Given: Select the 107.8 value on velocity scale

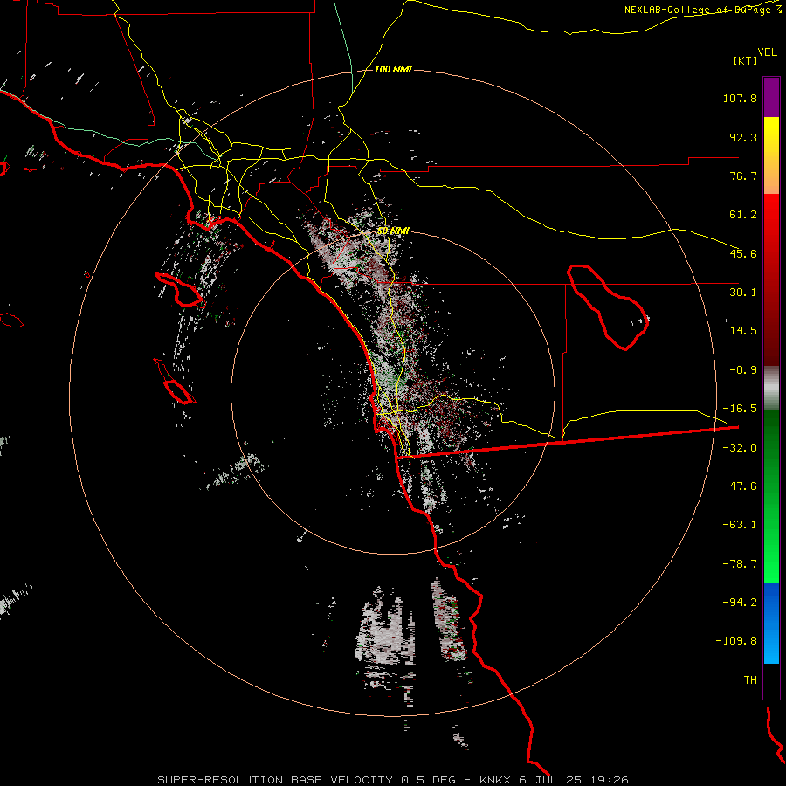Looking at the screenshot, I should [x=740, y=98].
